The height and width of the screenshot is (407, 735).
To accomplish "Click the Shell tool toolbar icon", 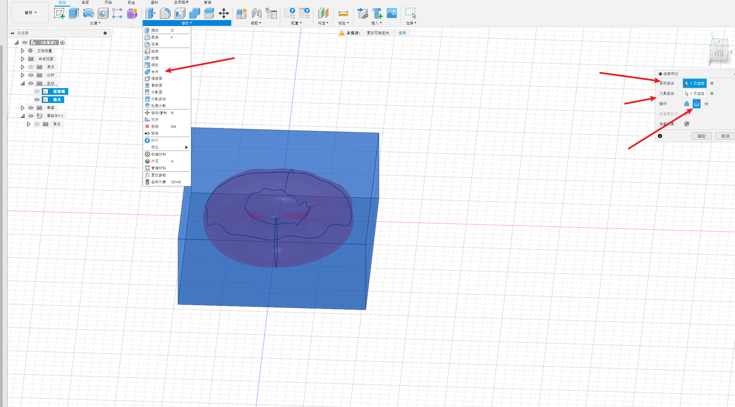I will point(180,13).
